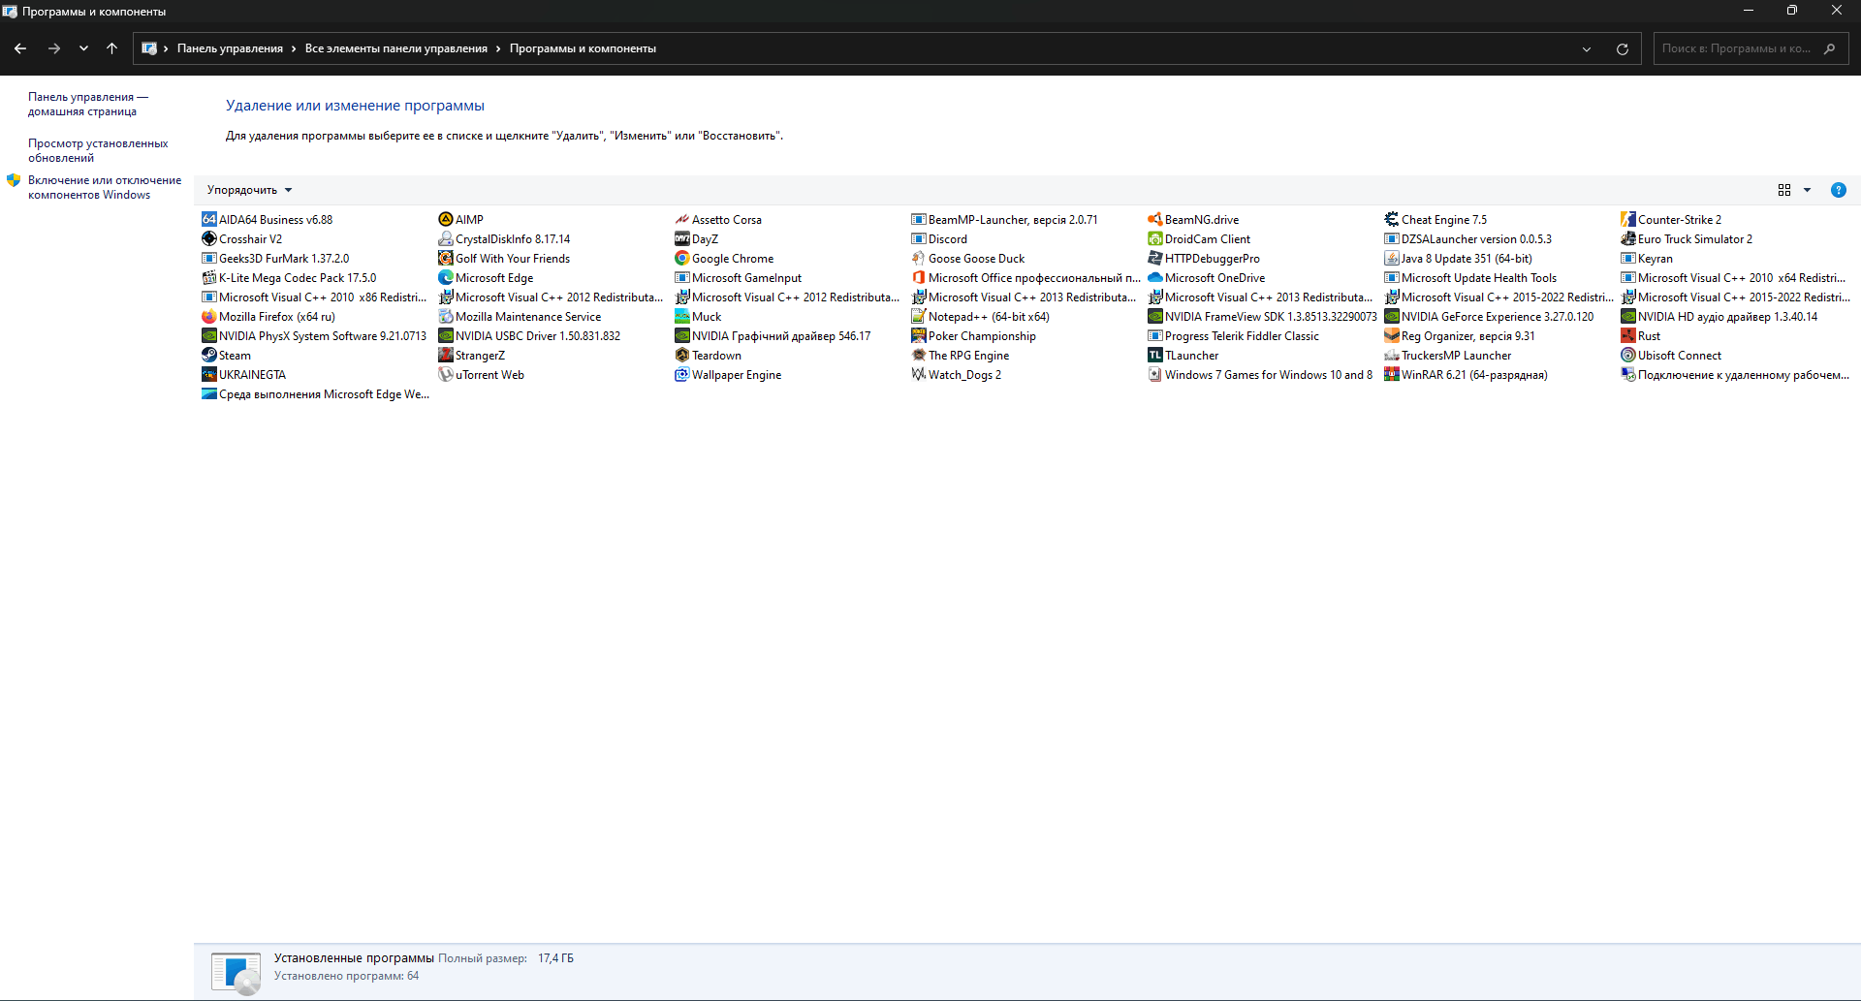Select the uTorrent Web icon

(446, 375)
